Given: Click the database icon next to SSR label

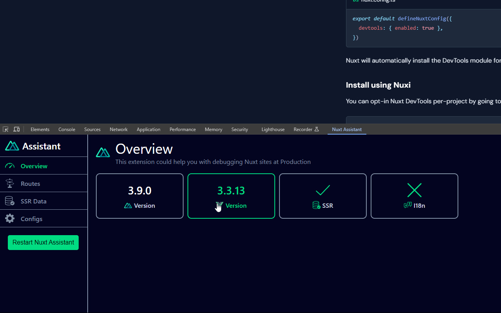Looking at the screenshot, I should point(317,205).
